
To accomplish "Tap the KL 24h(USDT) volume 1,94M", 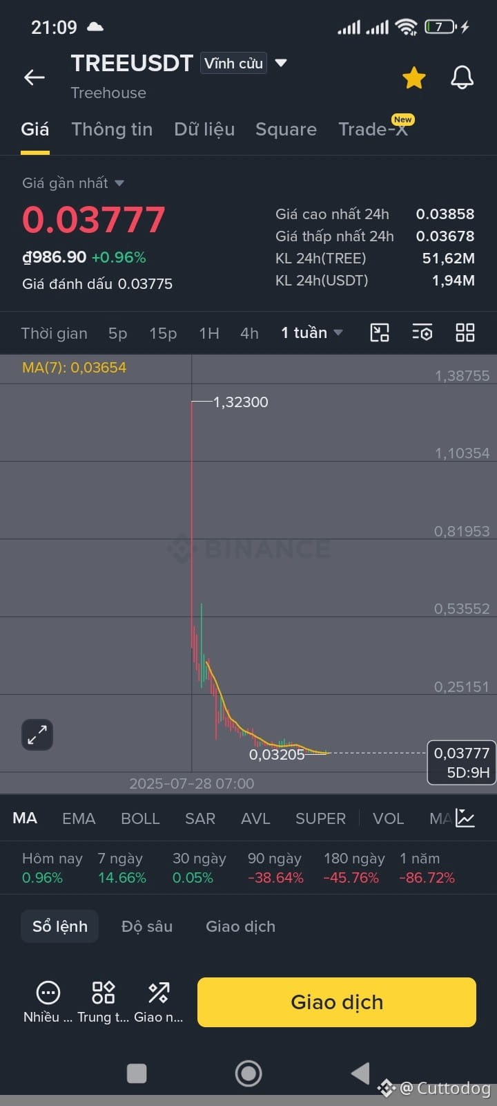I will tap(454, 281).
